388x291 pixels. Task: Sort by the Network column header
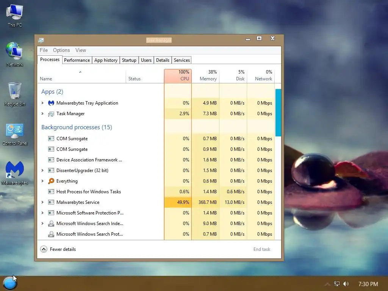point(261,76)
